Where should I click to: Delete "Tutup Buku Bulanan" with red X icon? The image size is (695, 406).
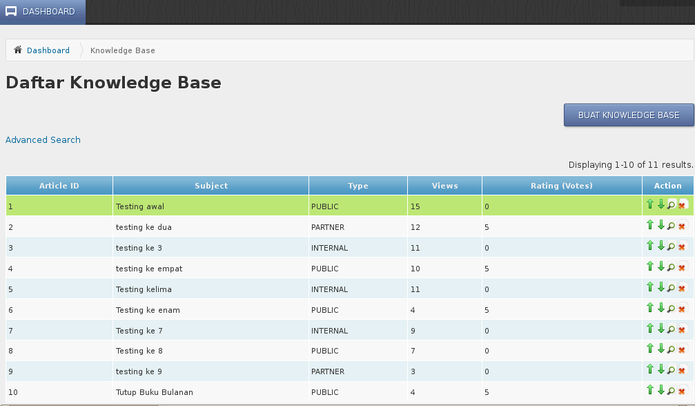click(x=683, y=391)
